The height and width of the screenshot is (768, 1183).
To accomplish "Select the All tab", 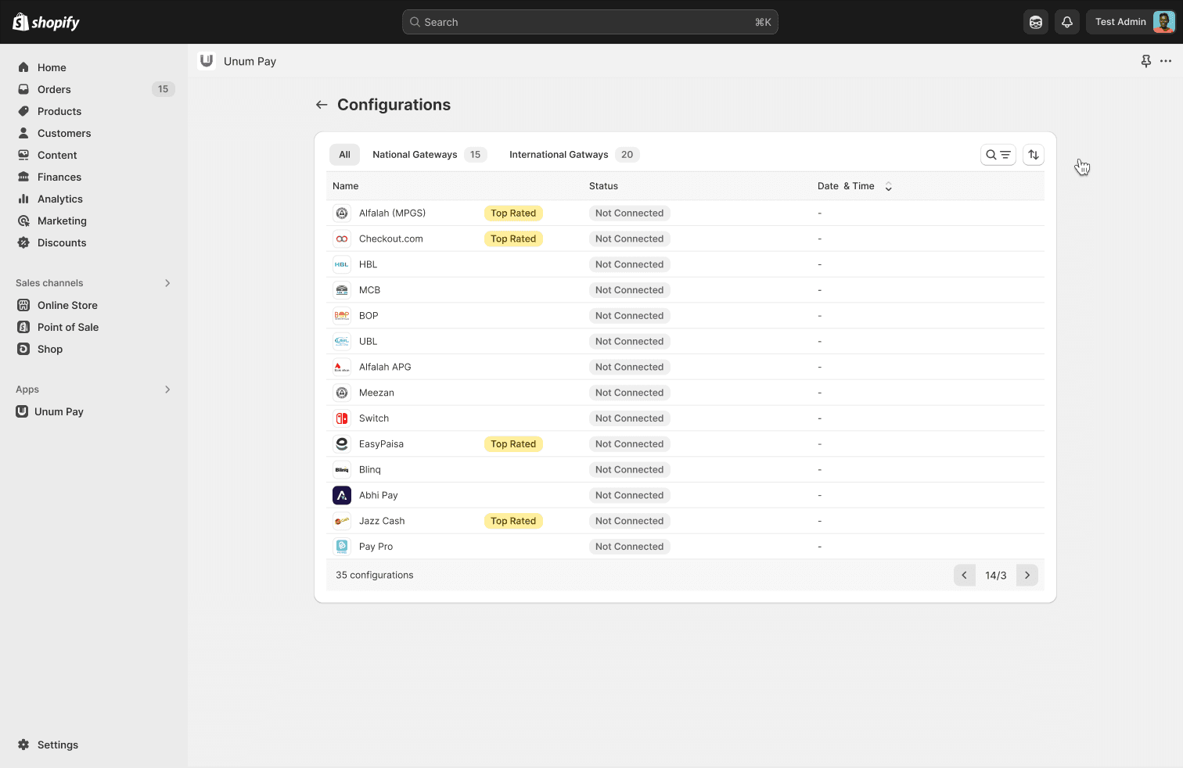I will 344,155.
